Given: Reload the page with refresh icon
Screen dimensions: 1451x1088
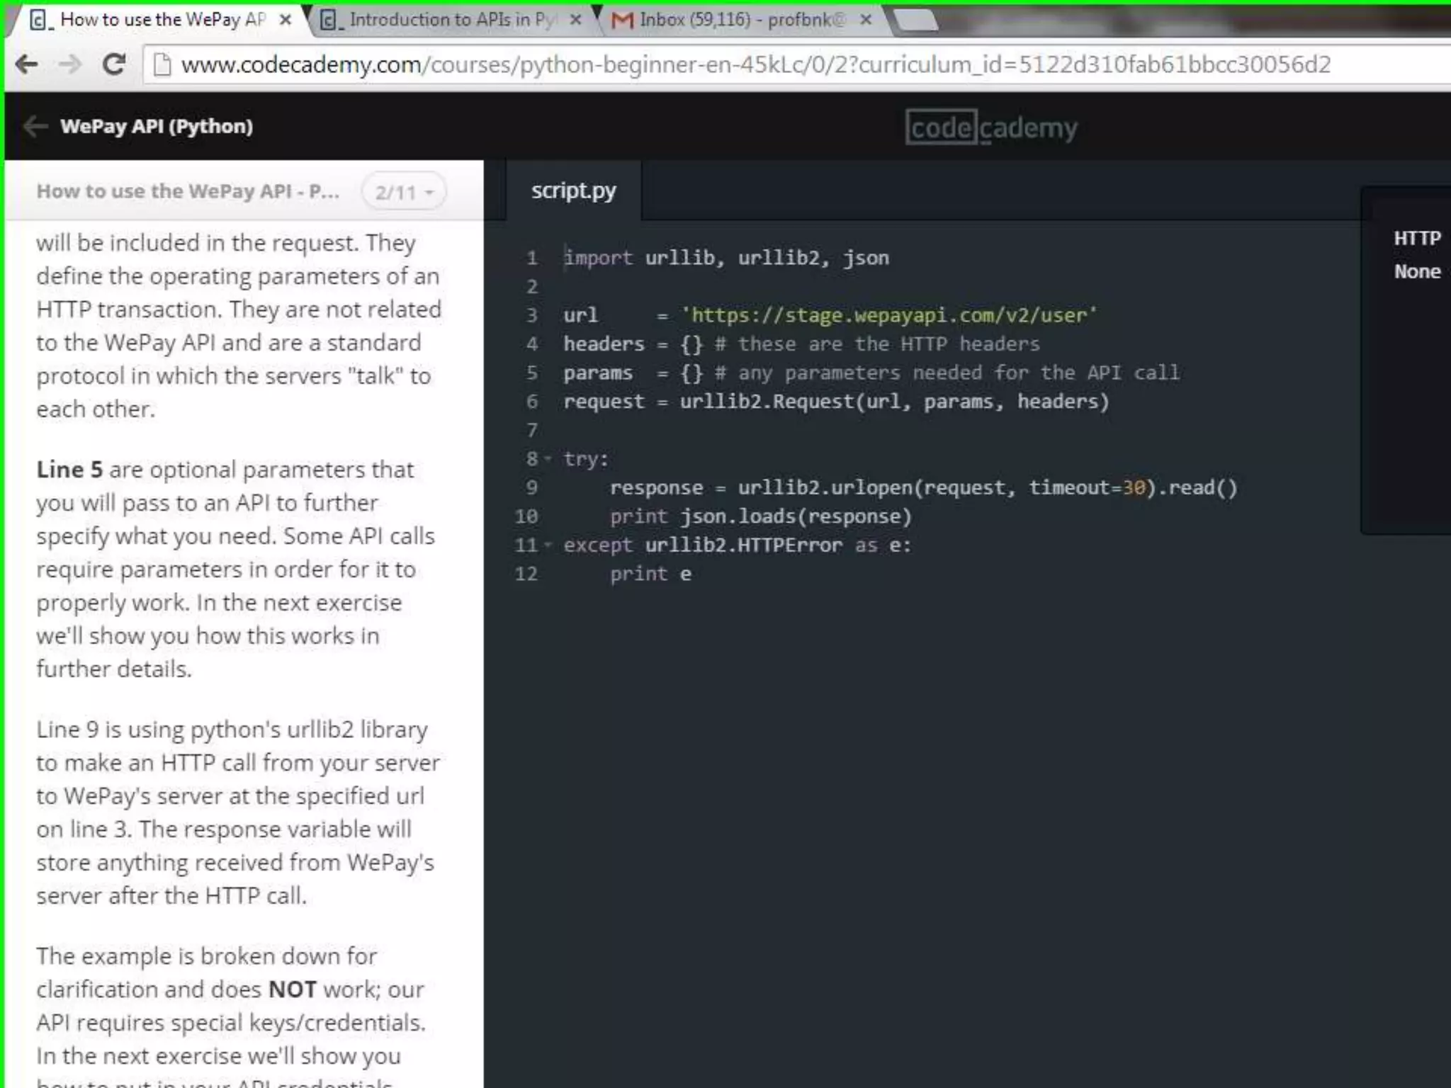Looking at the screenshot, I should pyautogui.click(x=114, y=64).
